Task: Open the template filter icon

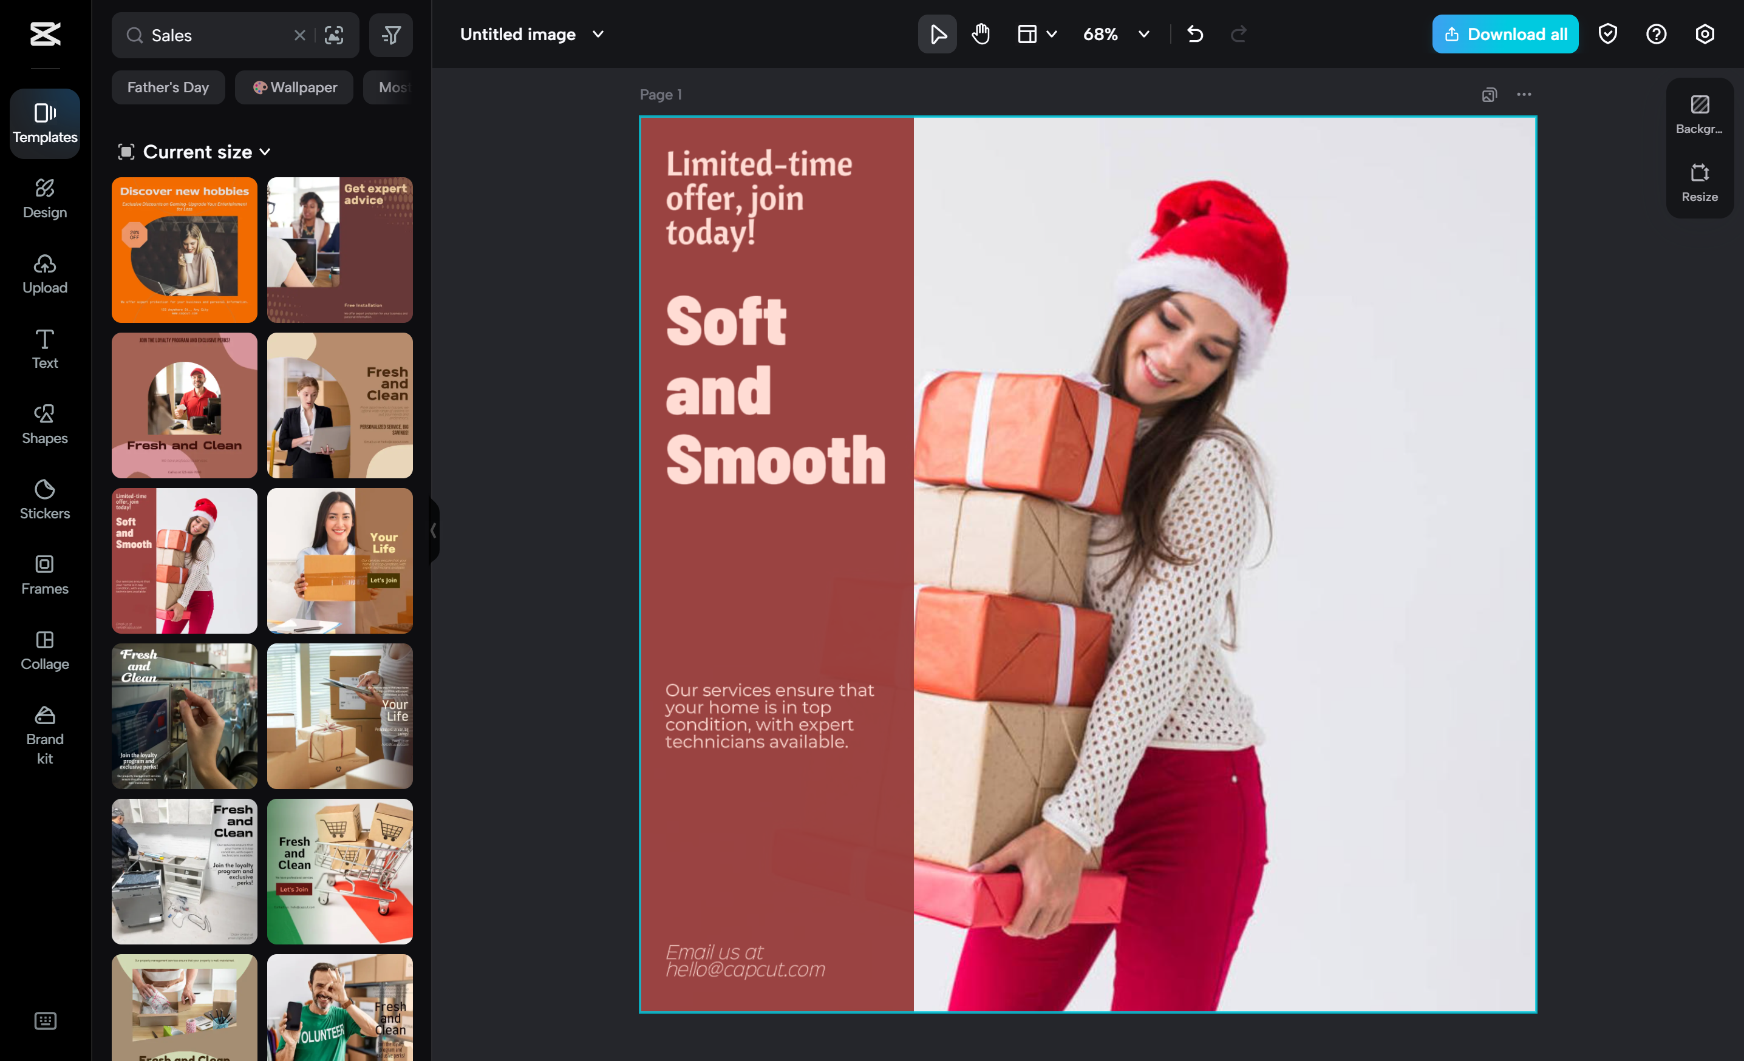Action: 390,35
